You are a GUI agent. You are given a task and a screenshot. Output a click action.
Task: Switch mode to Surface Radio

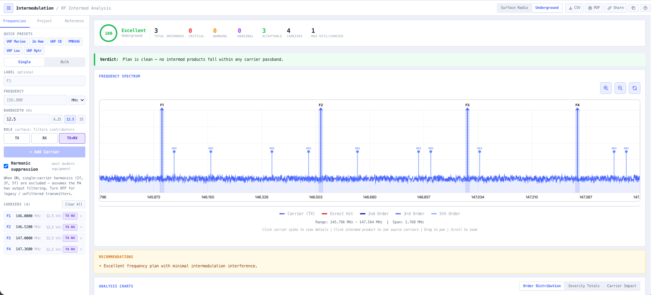(514, 8)
